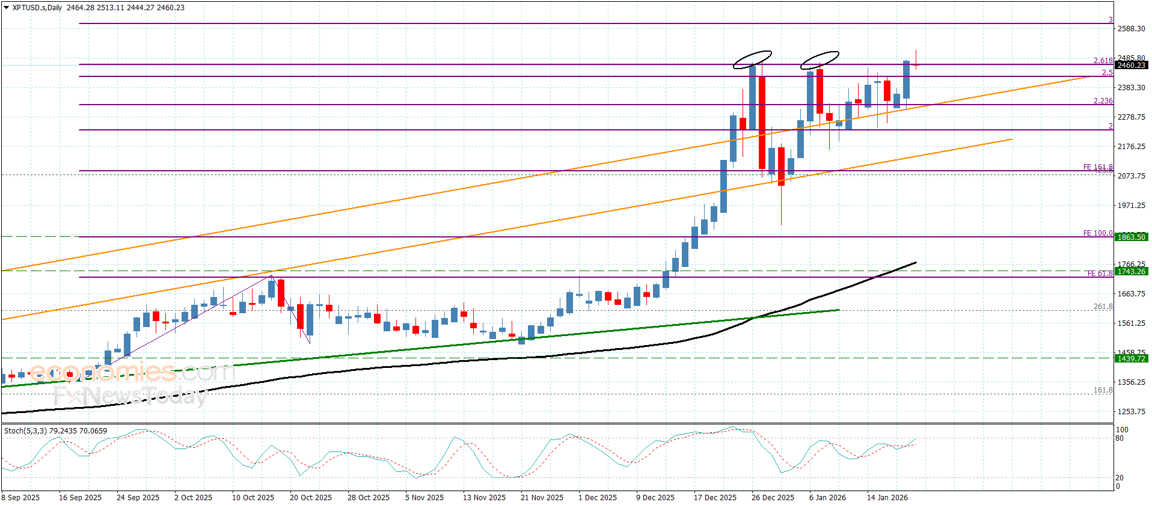Select the 16 Sep 2025 date label
This screenshot has width=1152, height=505.
tap(80, 497)
